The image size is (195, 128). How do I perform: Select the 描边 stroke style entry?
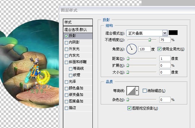[x=66, y=108]
